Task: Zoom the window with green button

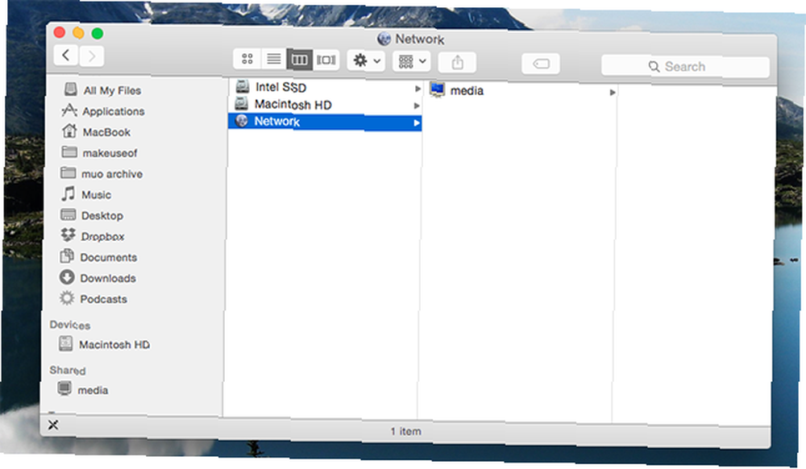Action: [x=98, y=33]
